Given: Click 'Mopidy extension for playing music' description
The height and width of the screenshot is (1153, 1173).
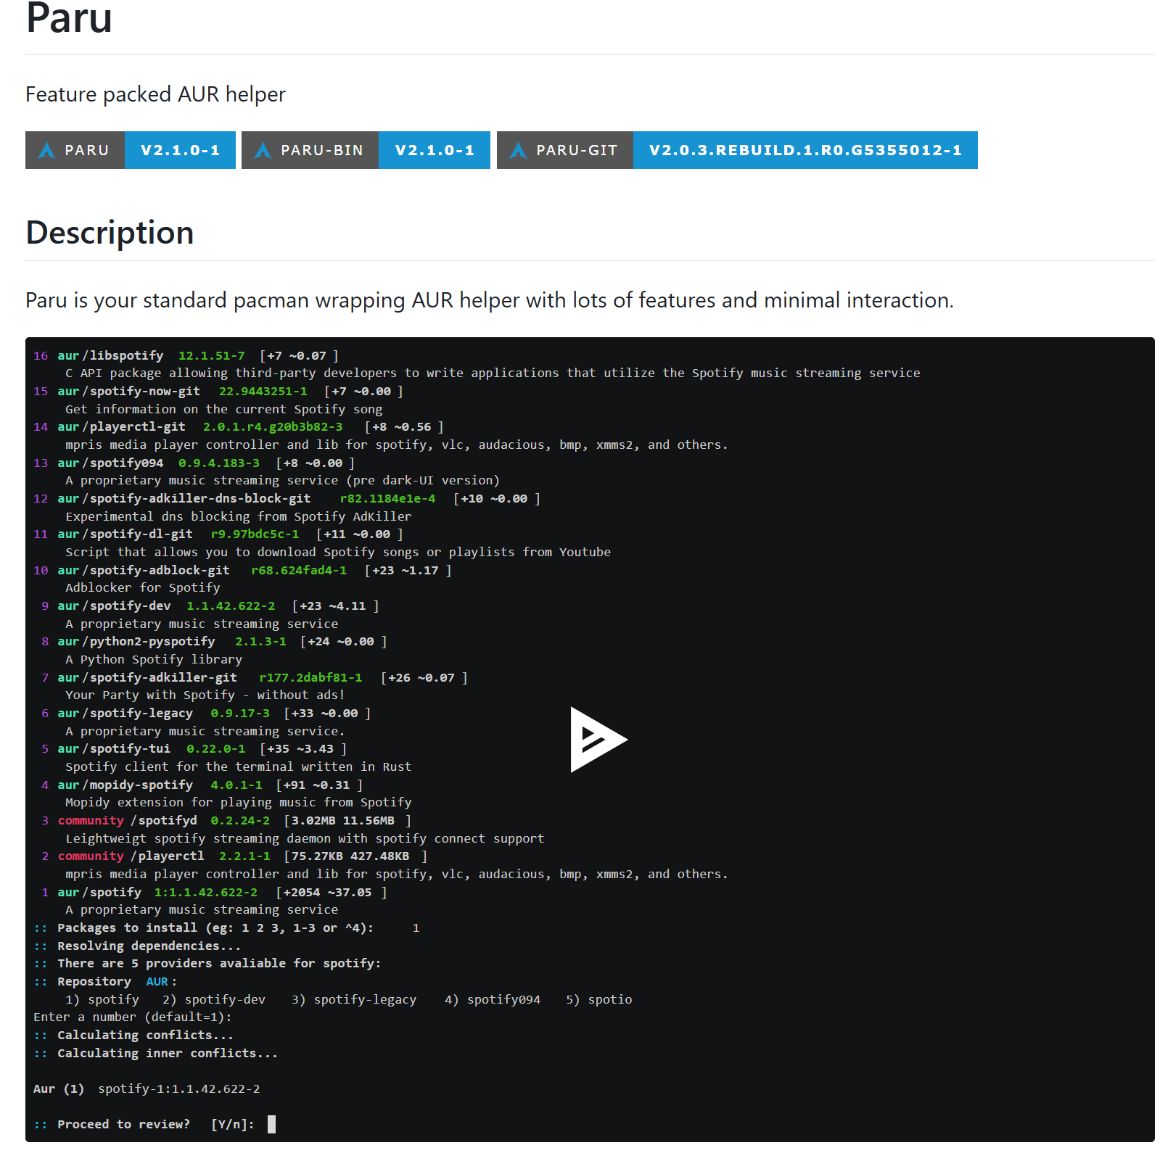Looking at the screenshot, I should (239, 802).
